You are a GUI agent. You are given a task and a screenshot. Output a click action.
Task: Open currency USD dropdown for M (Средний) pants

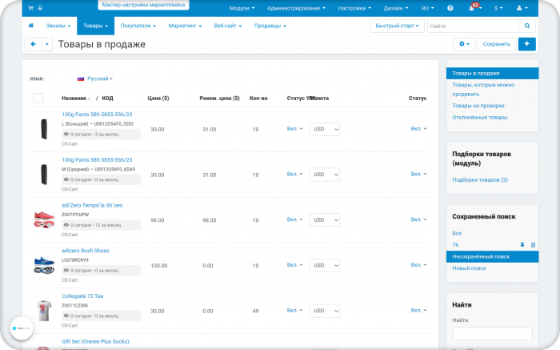click(325, 175)
